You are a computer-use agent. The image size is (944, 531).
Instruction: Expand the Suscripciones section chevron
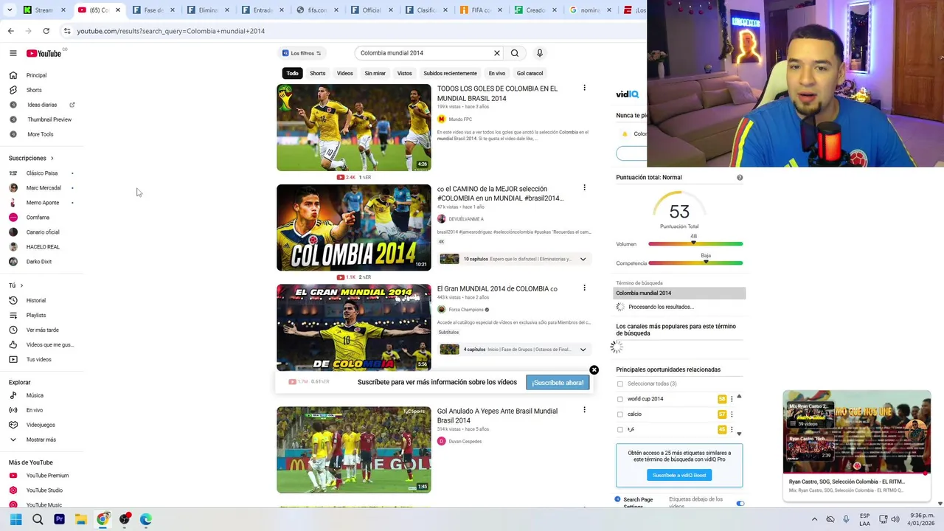pos(52,158)
